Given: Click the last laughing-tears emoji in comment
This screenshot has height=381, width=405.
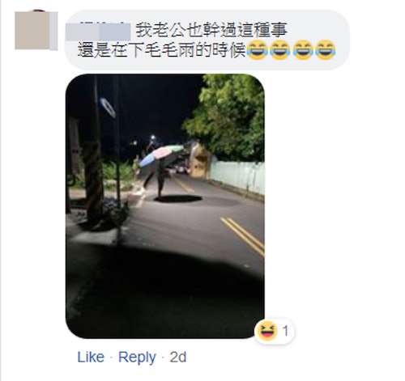Looking at the screenshot, I should [326, 50].
